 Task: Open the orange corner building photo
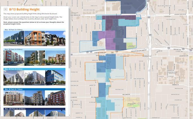coord(34,38)
